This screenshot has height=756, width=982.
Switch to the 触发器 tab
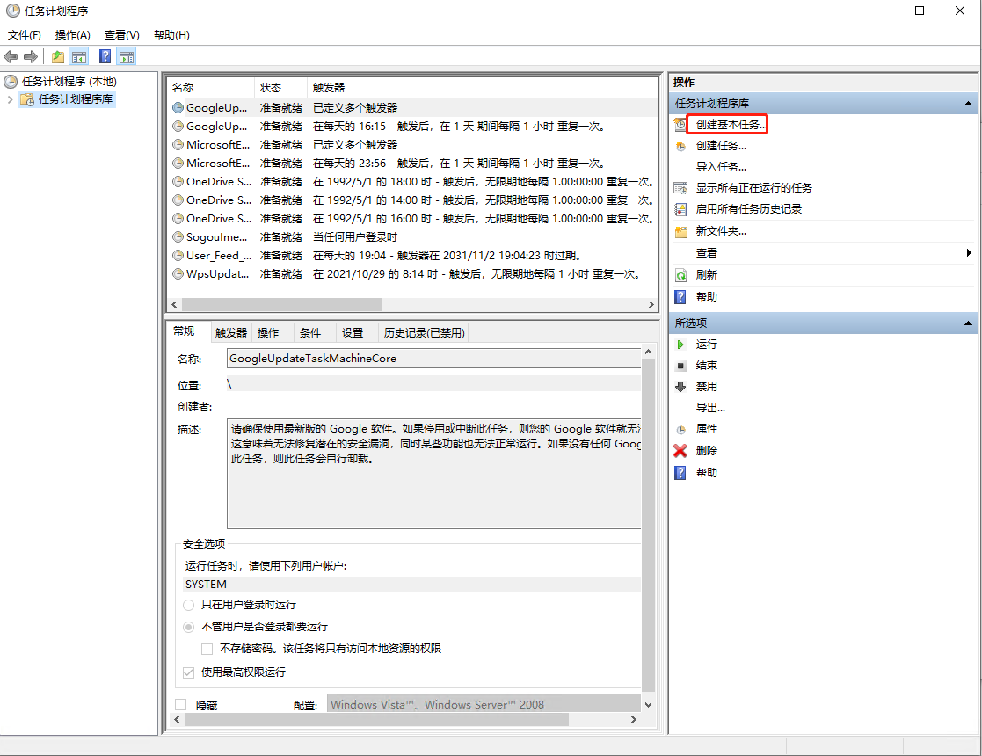231,332
